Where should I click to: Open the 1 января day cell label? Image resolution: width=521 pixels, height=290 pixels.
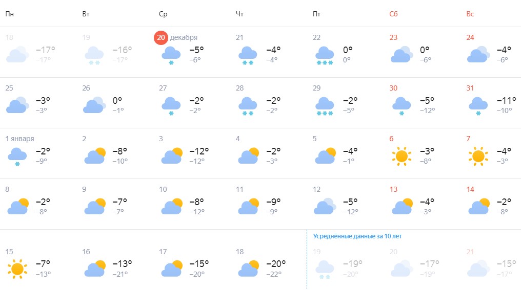coord(19,139)
